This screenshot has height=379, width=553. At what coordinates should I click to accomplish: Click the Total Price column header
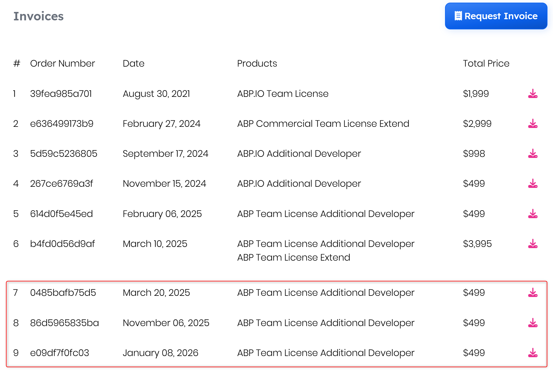[486, 63]
